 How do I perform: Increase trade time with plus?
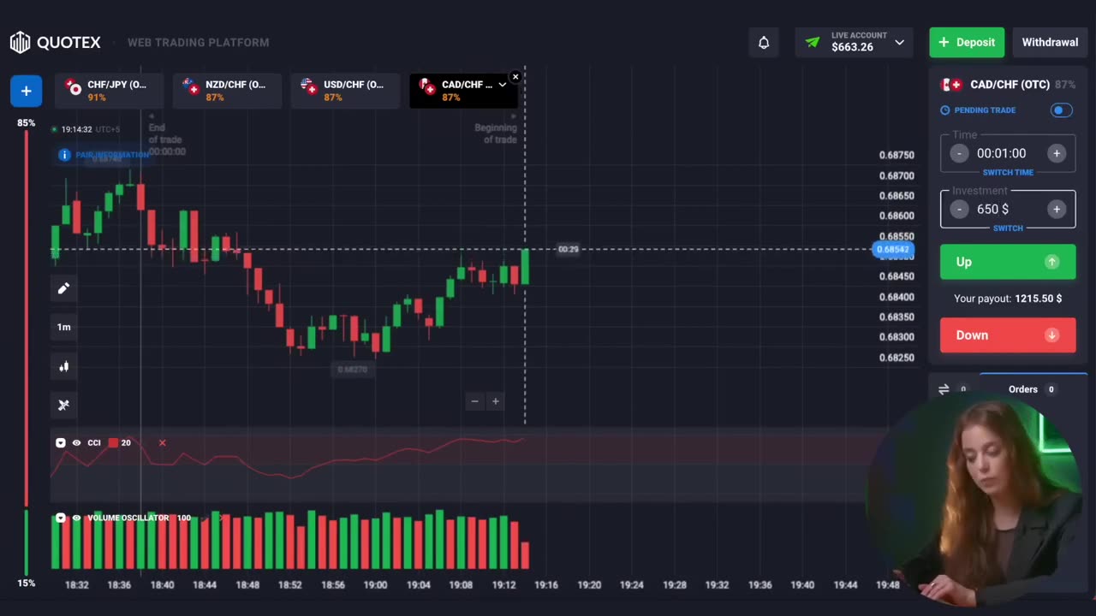(1057, 153)
